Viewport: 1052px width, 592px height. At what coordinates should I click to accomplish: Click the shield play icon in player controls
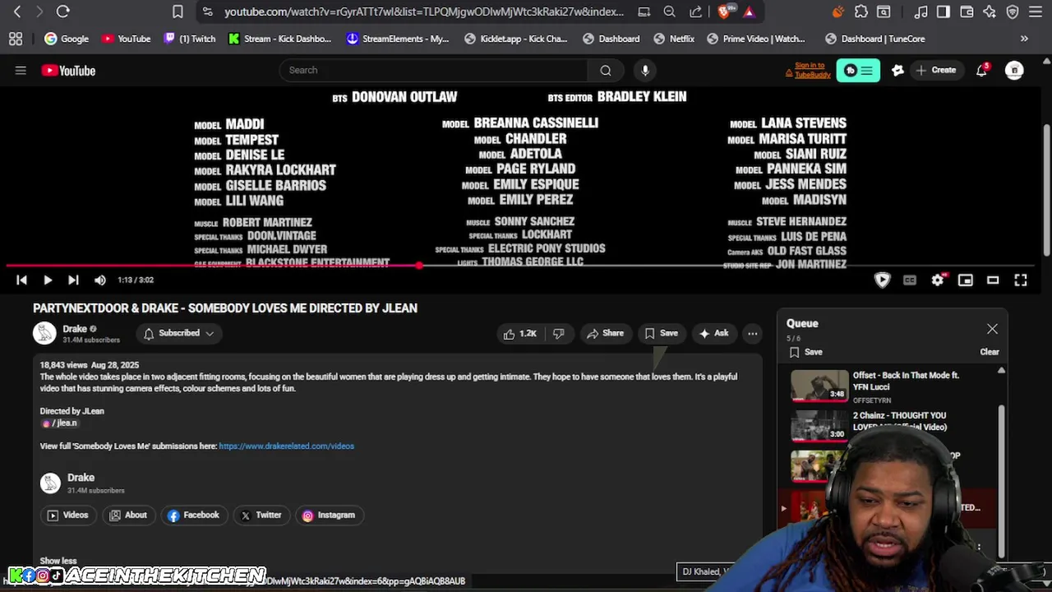click(882, 280)
